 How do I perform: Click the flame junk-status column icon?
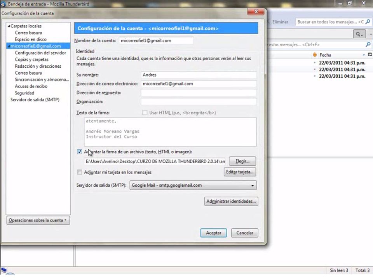(x=315, y=55)
